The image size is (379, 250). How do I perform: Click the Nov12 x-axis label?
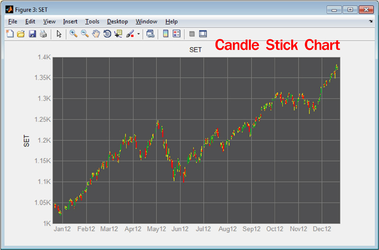(x=298, y=229)
